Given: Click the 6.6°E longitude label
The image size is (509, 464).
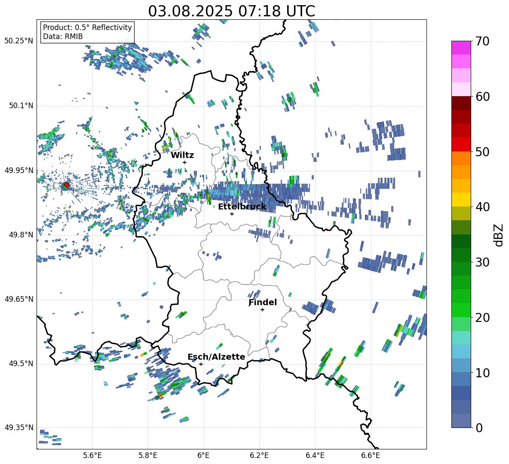Looking at the screenshot, I should pyautogui.click(x=371, y=455).
